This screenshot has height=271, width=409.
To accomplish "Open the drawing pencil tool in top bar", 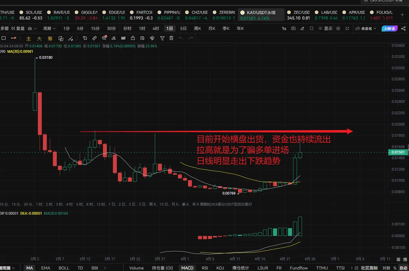I will 302,28.
